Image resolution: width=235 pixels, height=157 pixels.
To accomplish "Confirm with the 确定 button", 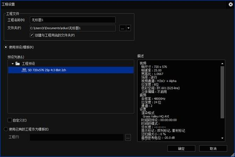I will (x=182, y=148).
